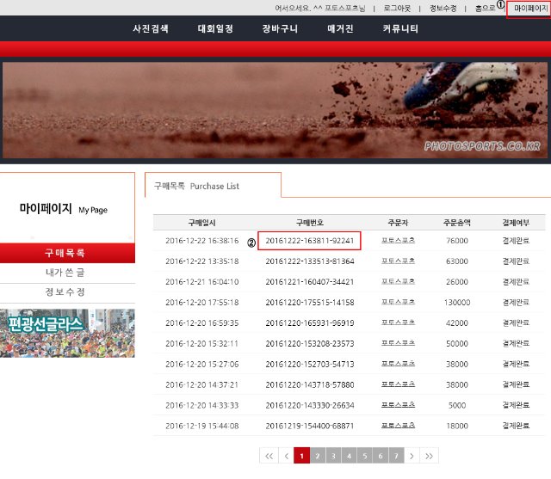This screenshot has height=479, width=551.
Task: Open order 20161220-143330-26634
Action: tap(310, 405)
